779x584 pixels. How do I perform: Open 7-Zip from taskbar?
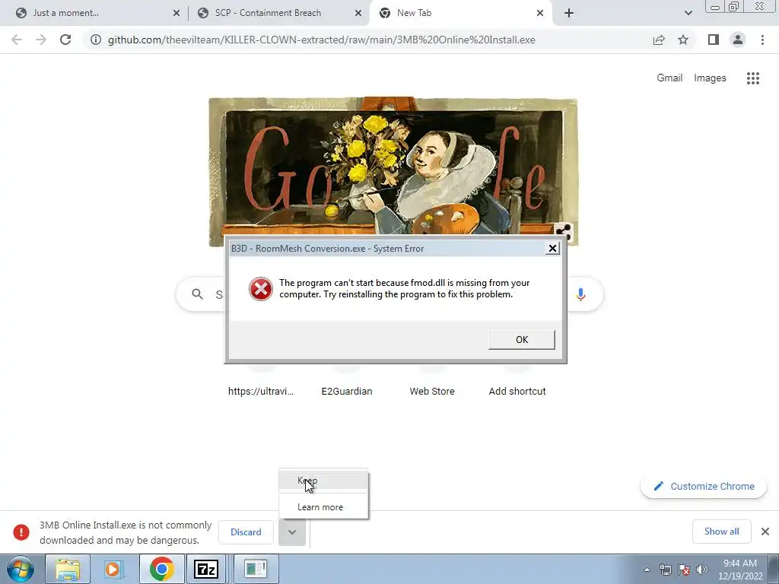coord(205,569)
